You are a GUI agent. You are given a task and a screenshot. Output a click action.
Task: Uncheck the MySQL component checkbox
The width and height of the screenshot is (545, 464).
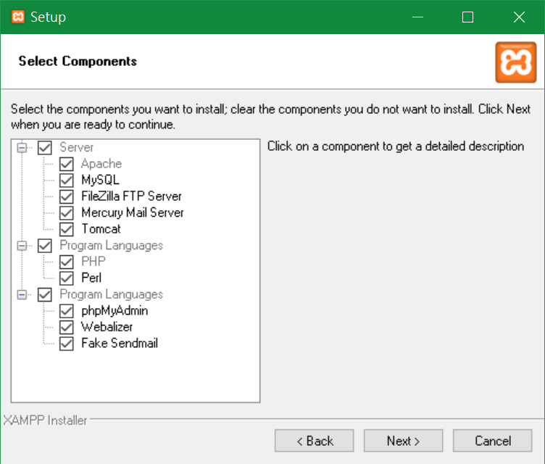tap(67, 181)
